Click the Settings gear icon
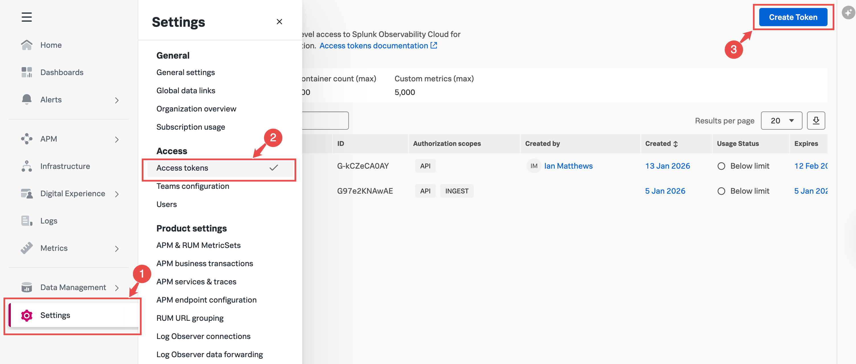The height and width of the screenshot is (364, 856). (26, 315)
